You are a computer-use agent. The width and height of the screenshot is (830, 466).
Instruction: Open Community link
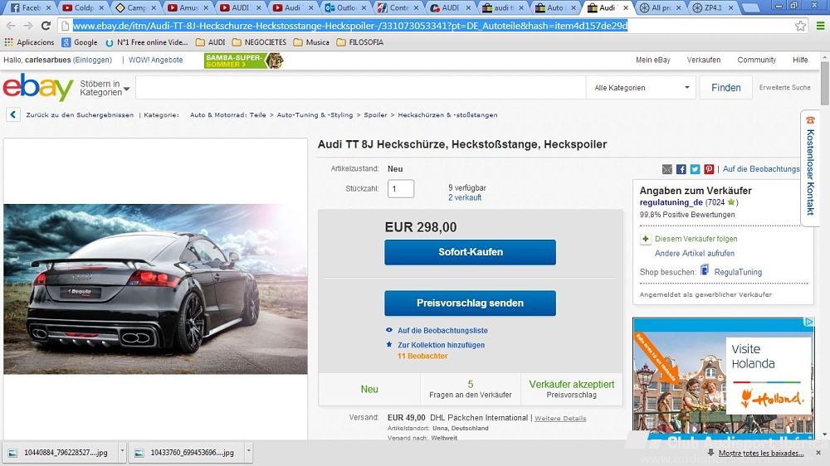(x=756, y=60)
